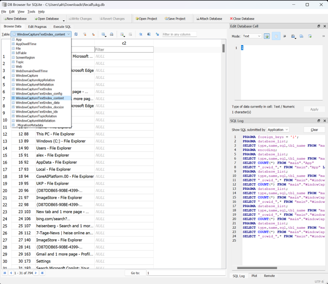
Task: Select WindowCaptureTextIndex_data from the table list
Action: [x=38, y=103]
